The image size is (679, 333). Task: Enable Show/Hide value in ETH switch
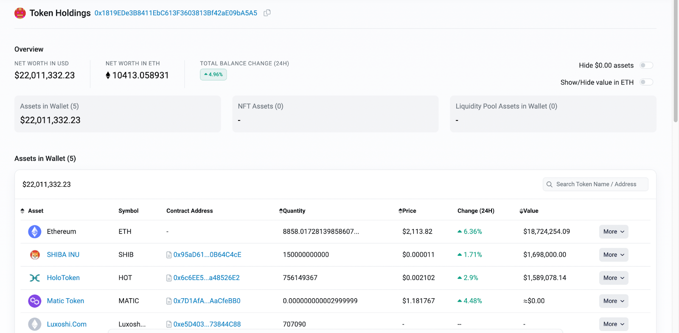(646, 82)
